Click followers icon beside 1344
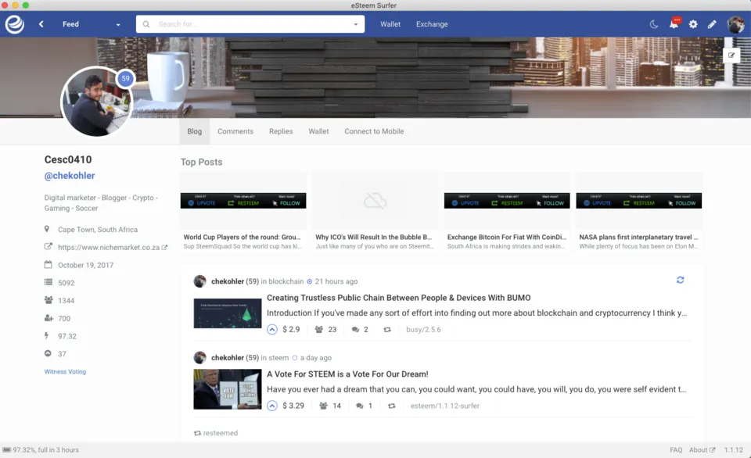 click(49, 300)
